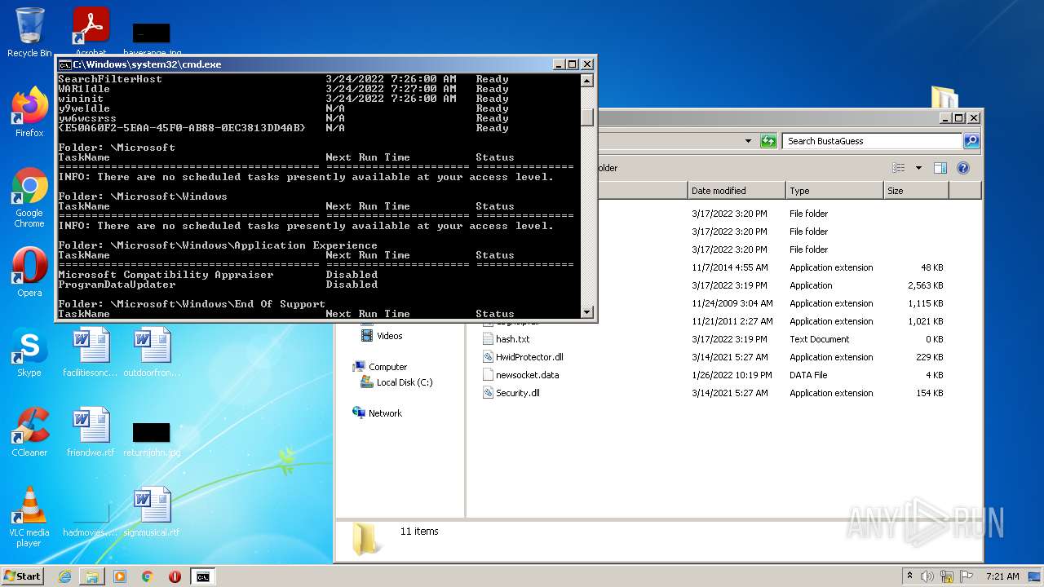The image size is (1044, 587).
Task: Refresh the Explorer folder view
Action: (768, 141)
